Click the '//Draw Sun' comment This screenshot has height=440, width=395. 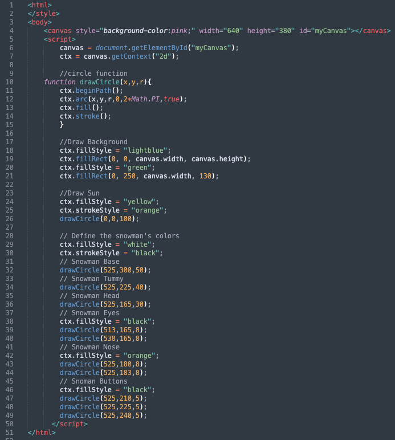79,193
